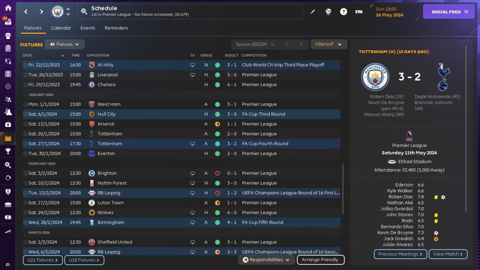Select the Squad shirt icon in sidebar

point(8,36)
